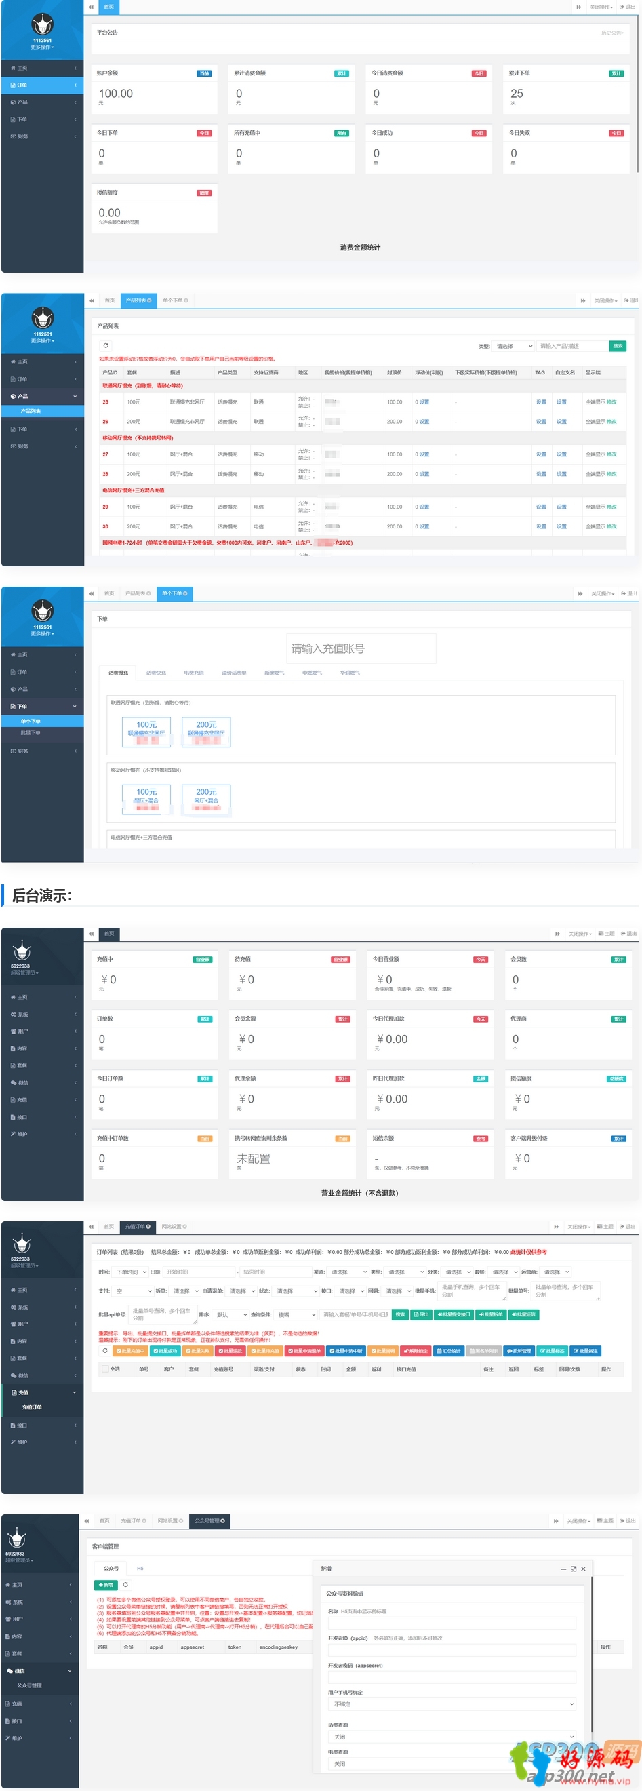Click the green 新增 button in 客户端管理
The image size is (642, 1791).
[x=106, y=1585]
